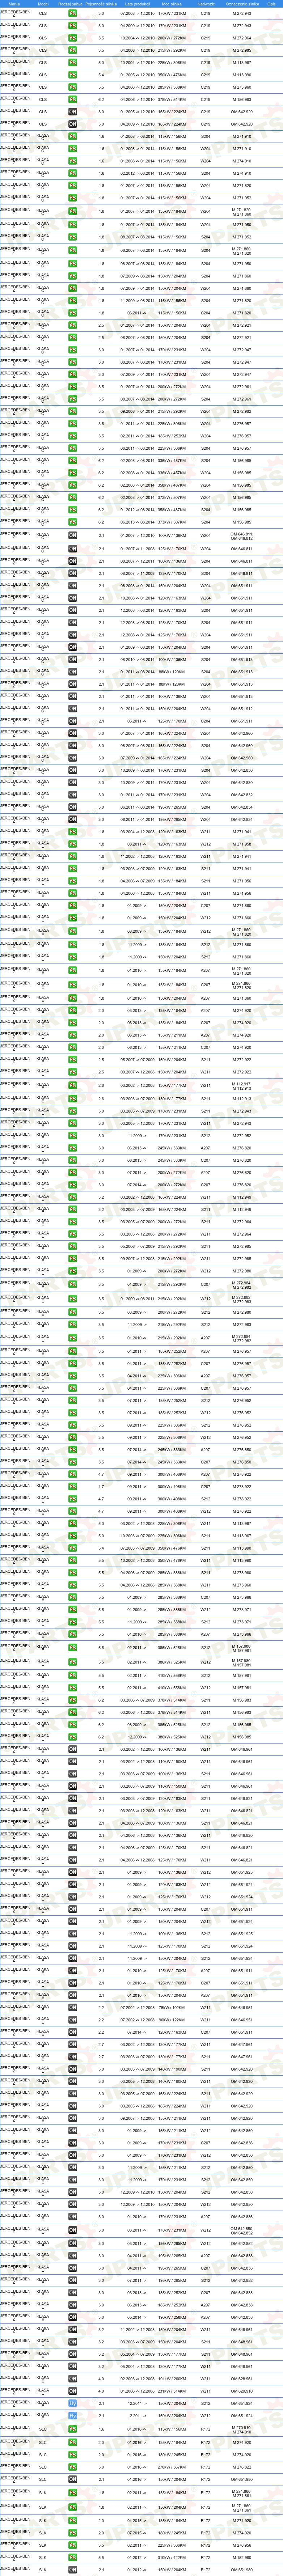
Task: Click petrol icon in CLS M 273.960 row
Action: 72,87
